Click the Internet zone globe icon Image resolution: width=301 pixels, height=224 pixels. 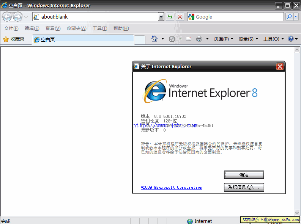click(x=190, y=221)
